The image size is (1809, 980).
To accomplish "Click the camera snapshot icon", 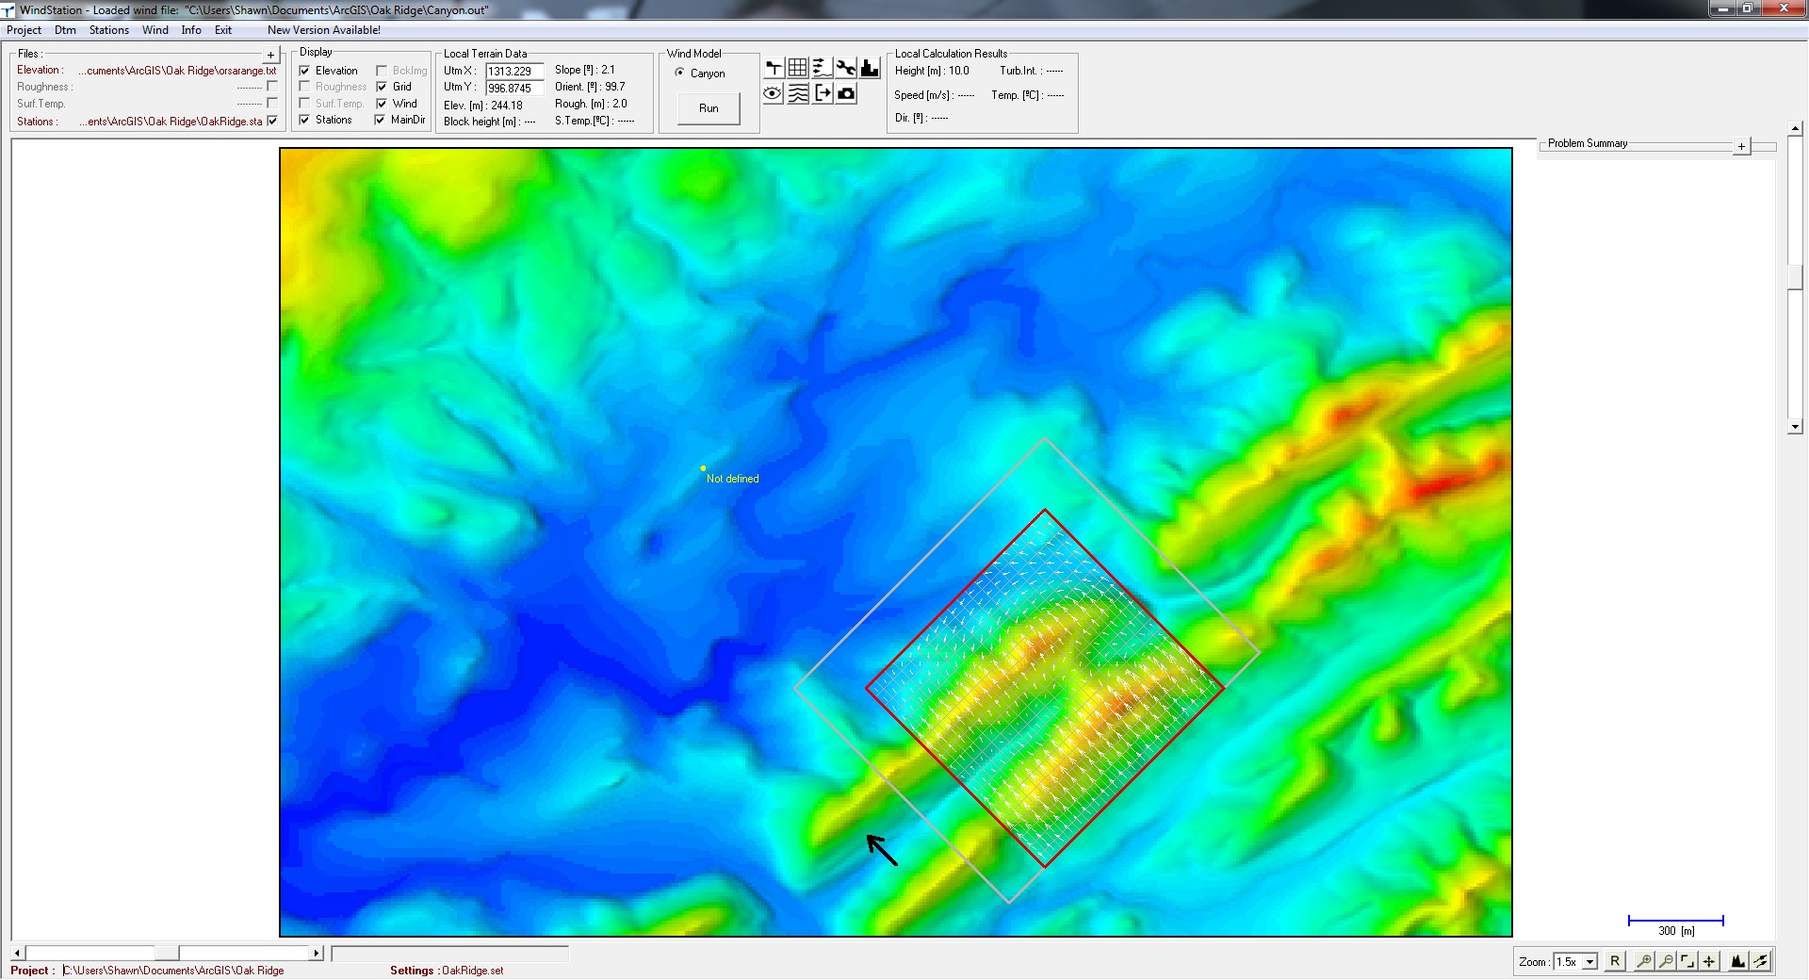I will click(x=846, y=93).
